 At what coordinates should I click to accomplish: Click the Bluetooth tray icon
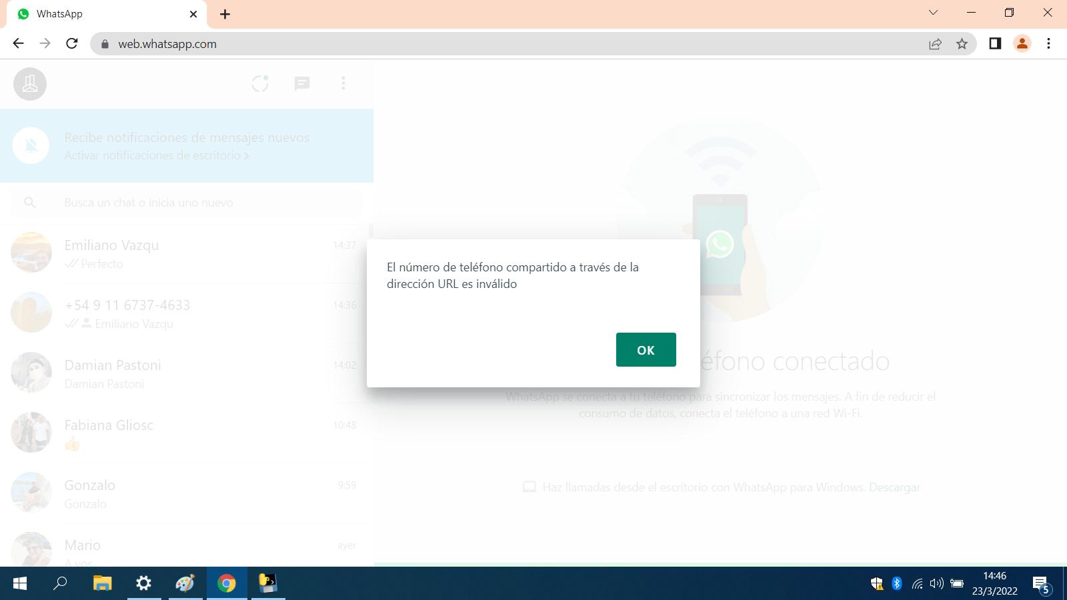click(897, 584)
